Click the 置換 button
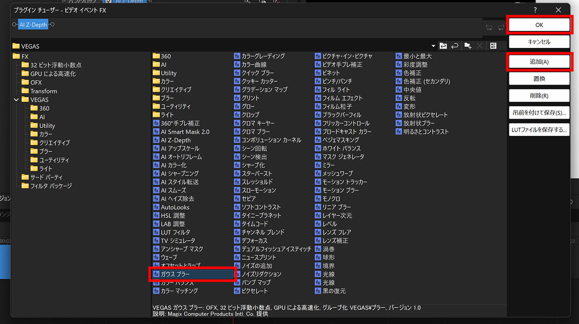The width and height of the screenshot is (579, 324). [x=539, y=78]
